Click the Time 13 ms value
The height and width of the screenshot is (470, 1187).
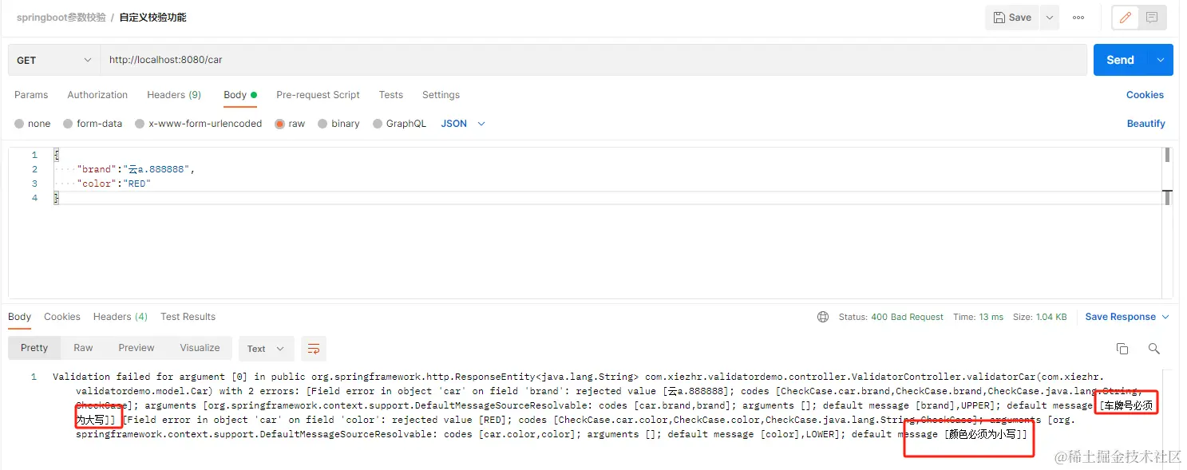coord(978,317)
